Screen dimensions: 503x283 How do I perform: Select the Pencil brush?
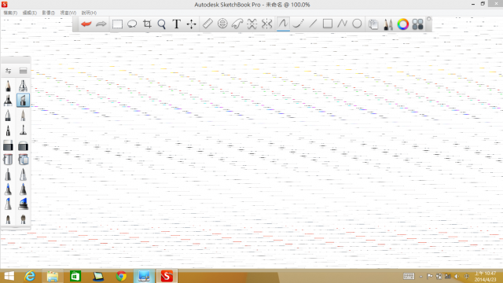point(8,86)
